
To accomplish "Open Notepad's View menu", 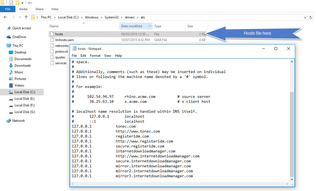I will (108, 56).
